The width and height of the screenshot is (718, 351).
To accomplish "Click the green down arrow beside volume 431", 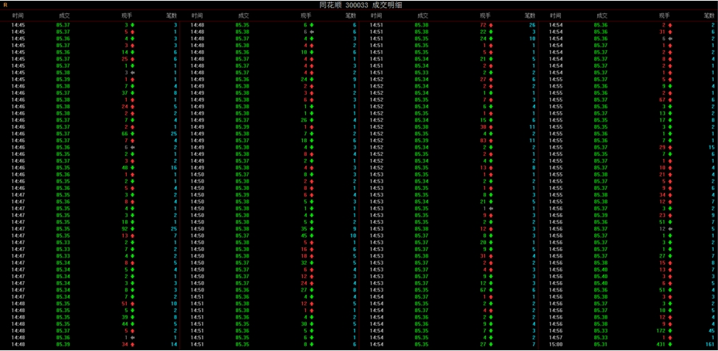I will pyautogui.click(x=670, y=344).
